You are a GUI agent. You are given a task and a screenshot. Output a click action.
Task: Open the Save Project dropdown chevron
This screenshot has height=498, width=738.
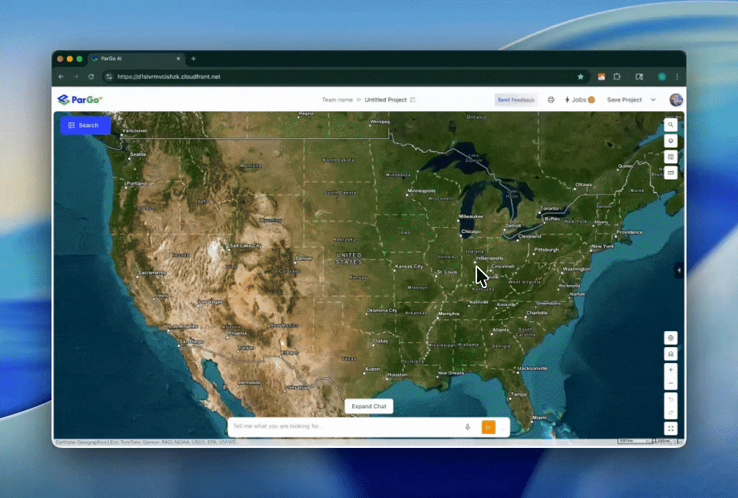(x=653, y=99)
